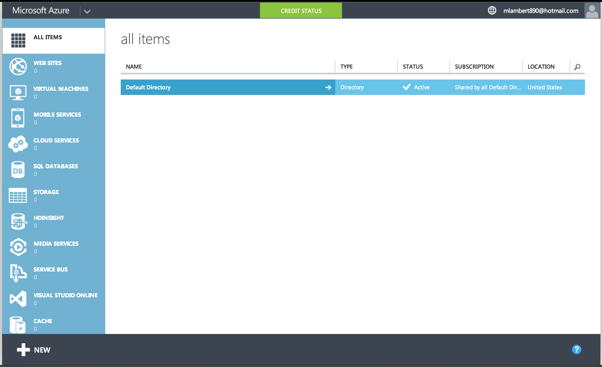This screenshot has width=602, height=367.
Task: Click the Credit Status button
Action: [x=301, y=11]
